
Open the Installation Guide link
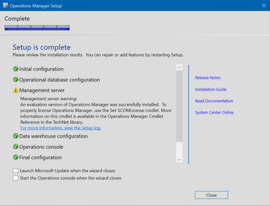click(x=211, y=89)
